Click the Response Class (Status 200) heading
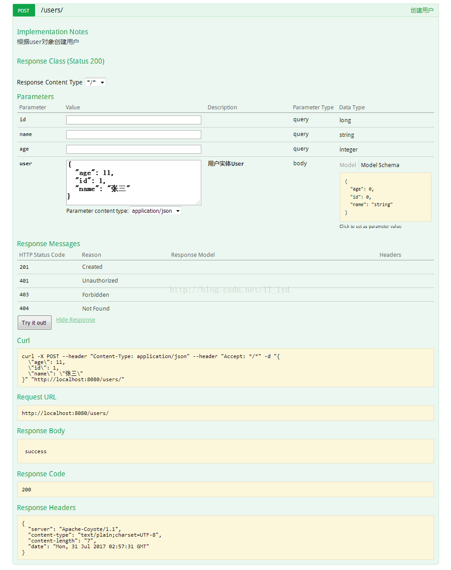The height and width of the screenshot is (570, 451). [60, 61]
